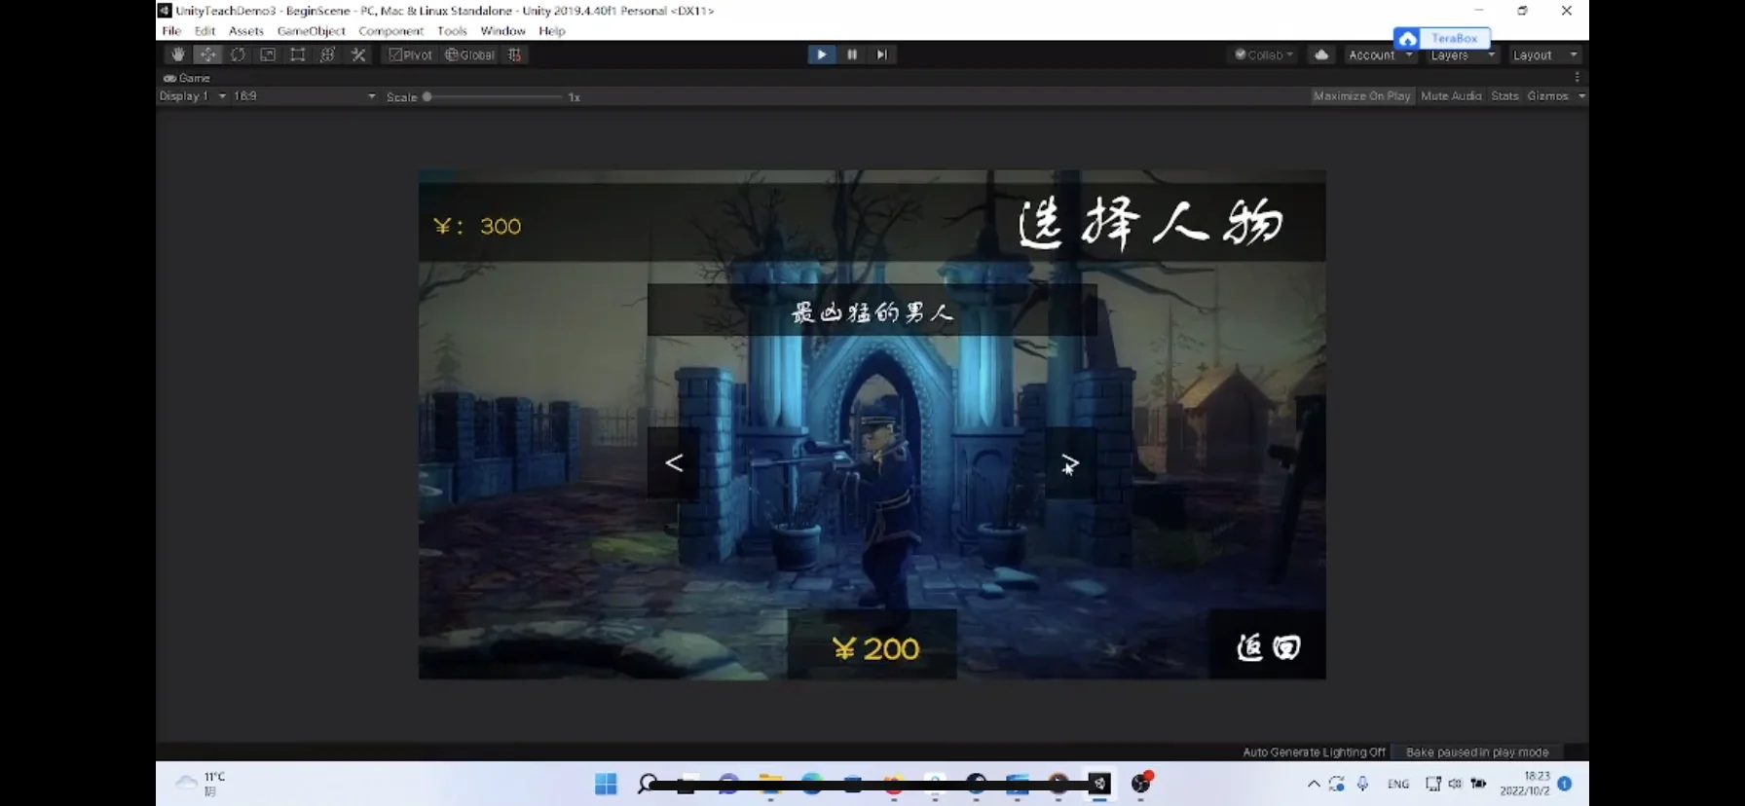Screen dimensions: 1745x806
Task: Select the Rotate tool
Action: (238, 55)
